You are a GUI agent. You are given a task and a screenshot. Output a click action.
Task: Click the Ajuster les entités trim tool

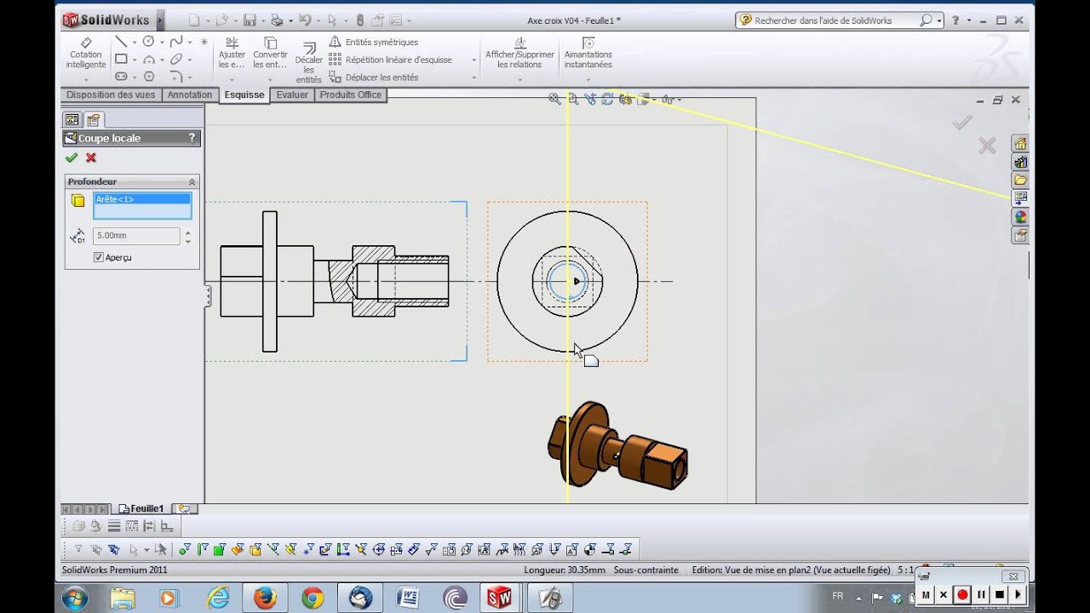pos(232,53)
